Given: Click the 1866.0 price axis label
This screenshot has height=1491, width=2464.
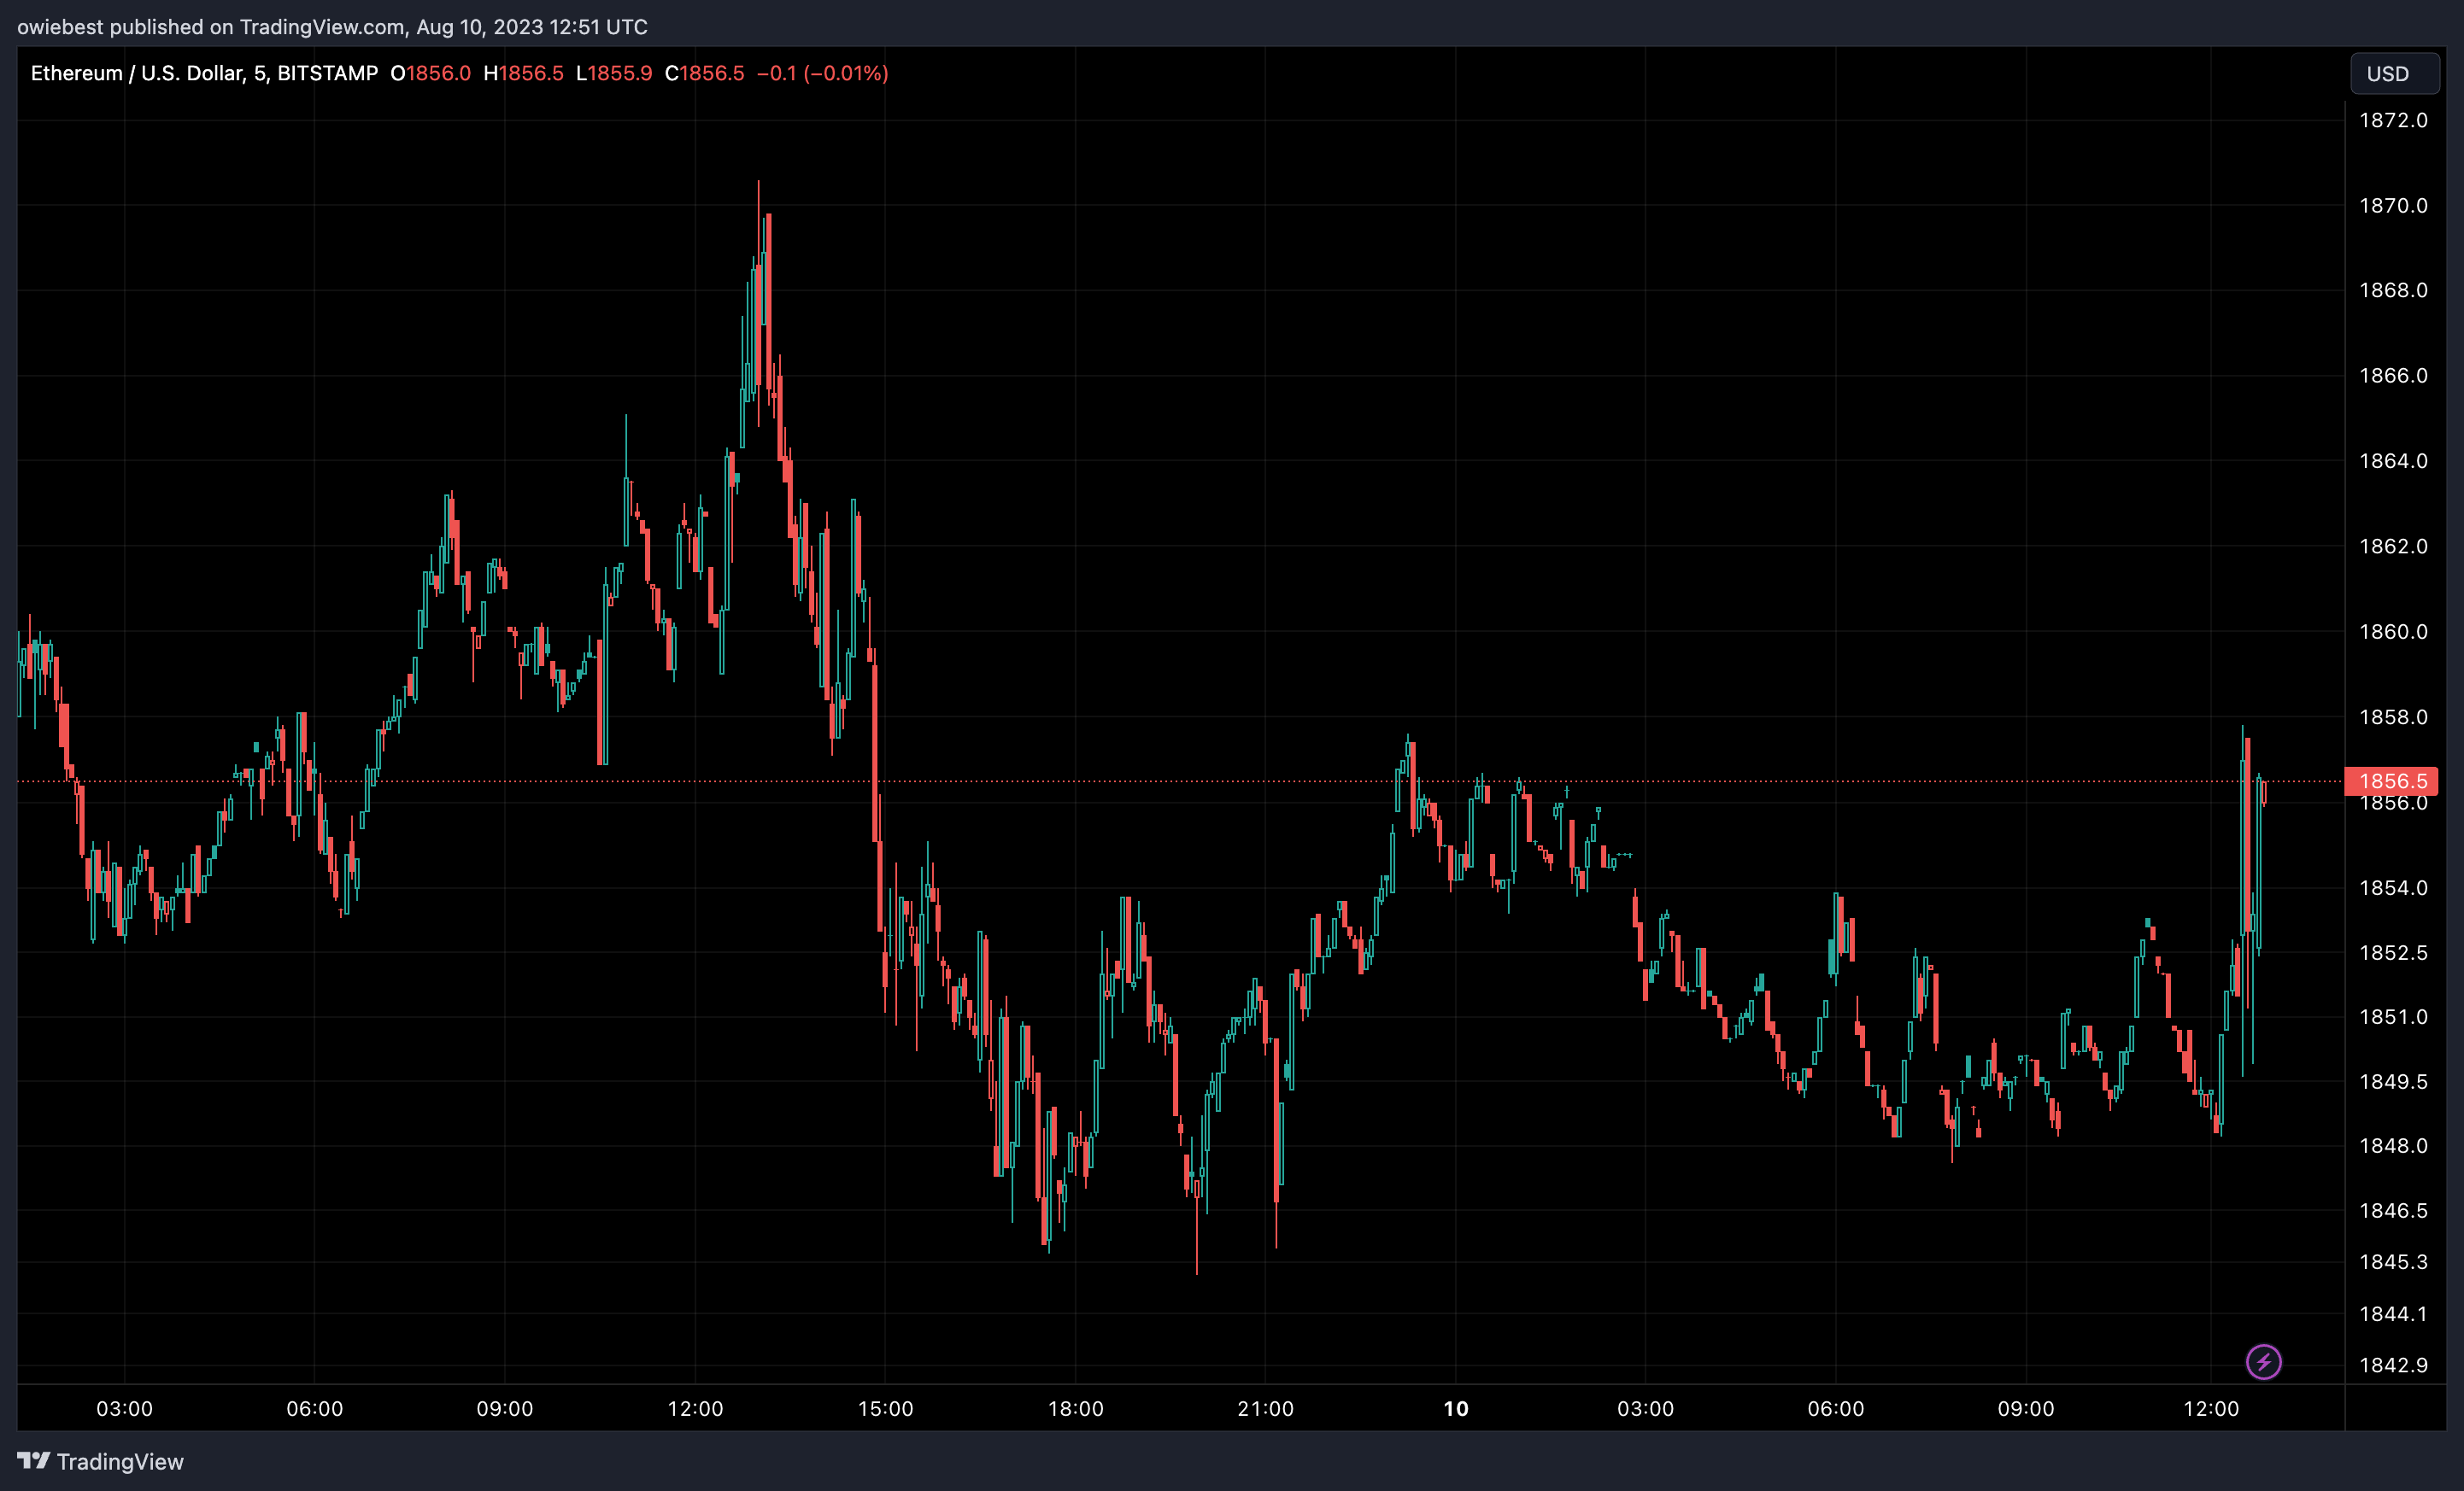Looking at the screenshot, I should (2393, 375).
